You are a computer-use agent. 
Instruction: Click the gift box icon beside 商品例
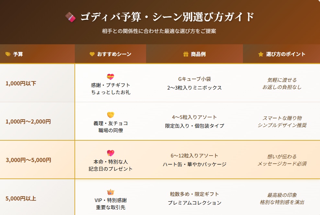[x=186, y=54]
